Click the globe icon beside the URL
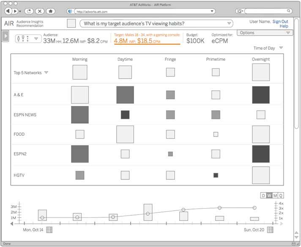Screen dimensions: 301x247 tap(70, 11)
